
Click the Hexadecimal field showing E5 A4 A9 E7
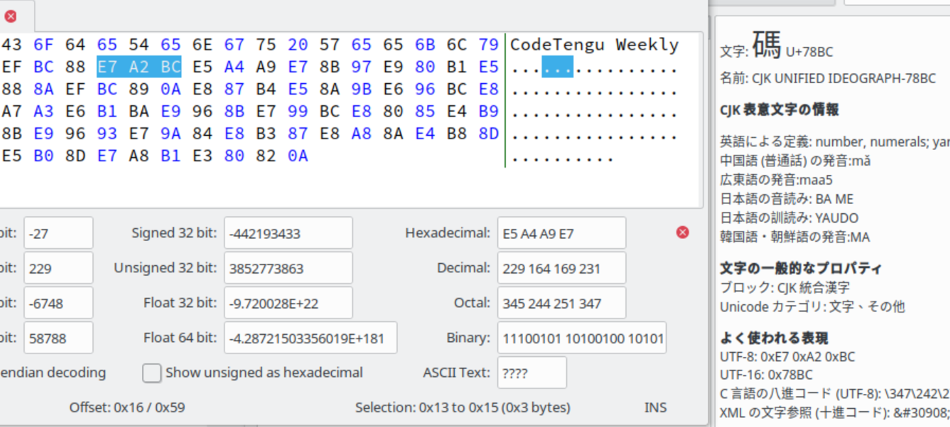[x=561, y=233]
